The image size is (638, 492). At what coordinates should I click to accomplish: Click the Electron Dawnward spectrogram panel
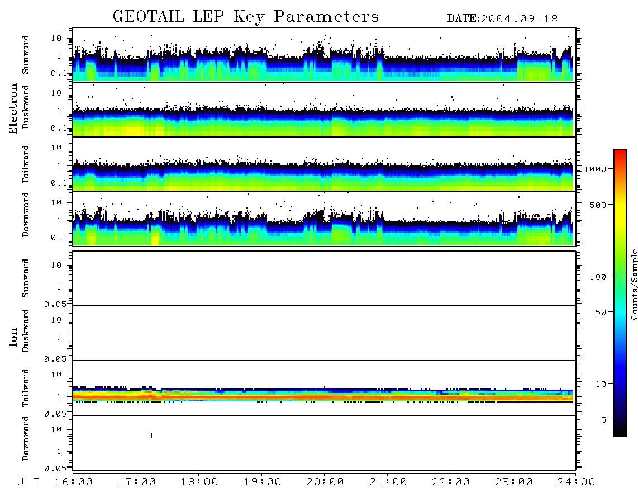click(x=324, y=219)
